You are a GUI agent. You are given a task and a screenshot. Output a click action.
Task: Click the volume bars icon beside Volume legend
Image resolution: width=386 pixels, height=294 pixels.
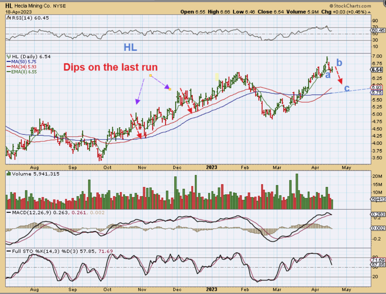coord(9,174)
